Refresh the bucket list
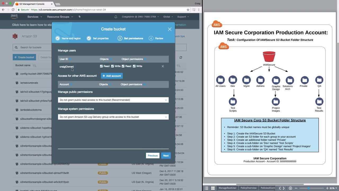Image resolution: width=339 pixels, height=191 pixels. (181, 57)
